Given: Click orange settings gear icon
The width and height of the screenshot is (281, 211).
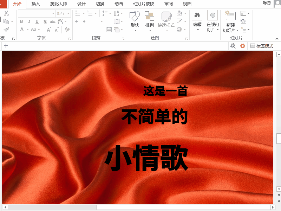Looking at the screenshot, I should pos(243,46).
